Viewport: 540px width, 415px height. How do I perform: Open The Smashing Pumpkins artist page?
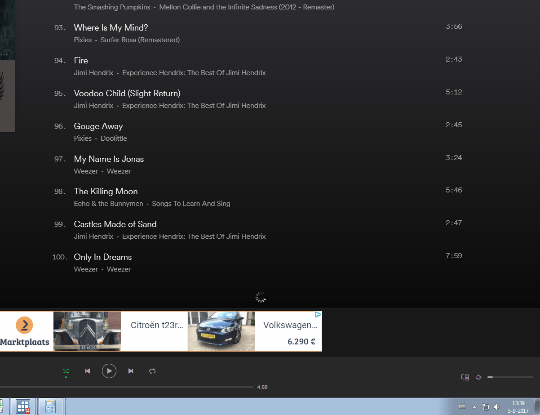tap(112, 7)
